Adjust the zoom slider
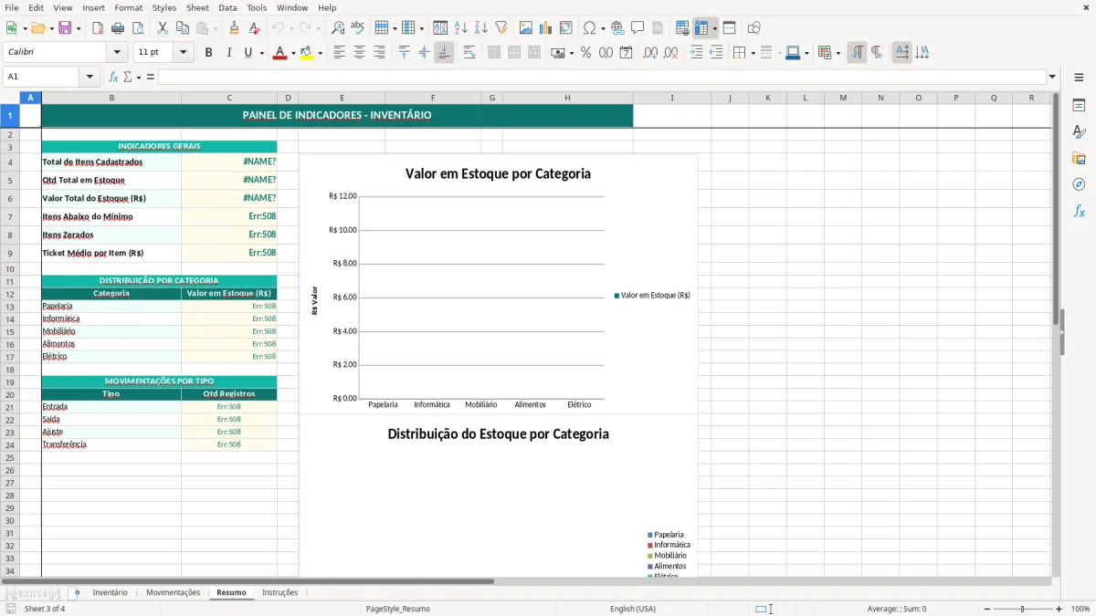This screenshot has height=616, width=1096. point(1022,609)
